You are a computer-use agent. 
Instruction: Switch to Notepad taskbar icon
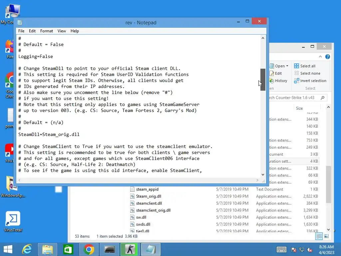click(x=151, y=249)
